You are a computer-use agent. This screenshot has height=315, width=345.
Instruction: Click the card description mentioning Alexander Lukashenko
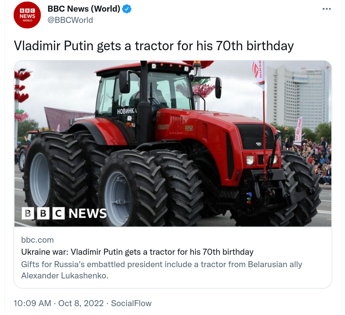161,270
